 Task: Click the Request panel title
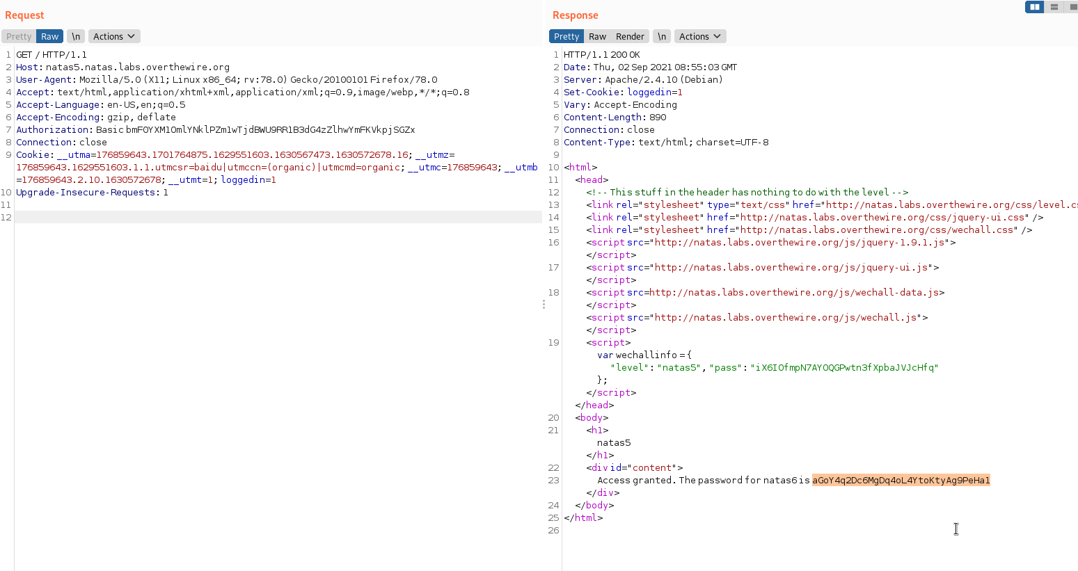(x=24, y=15)
